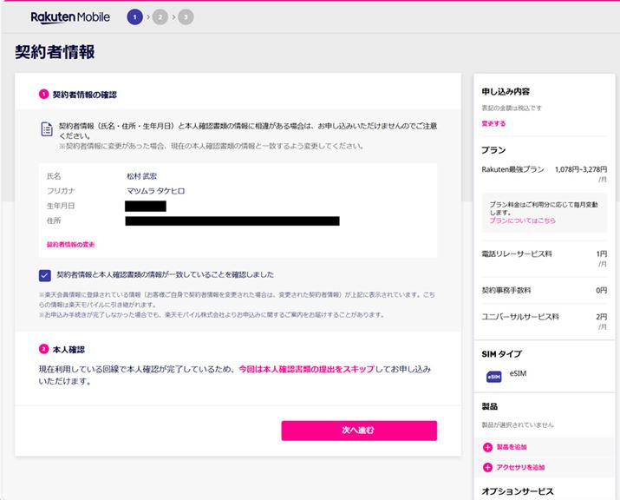
Task: Open the プランについてはこちら link
Action: coord(522,220)
